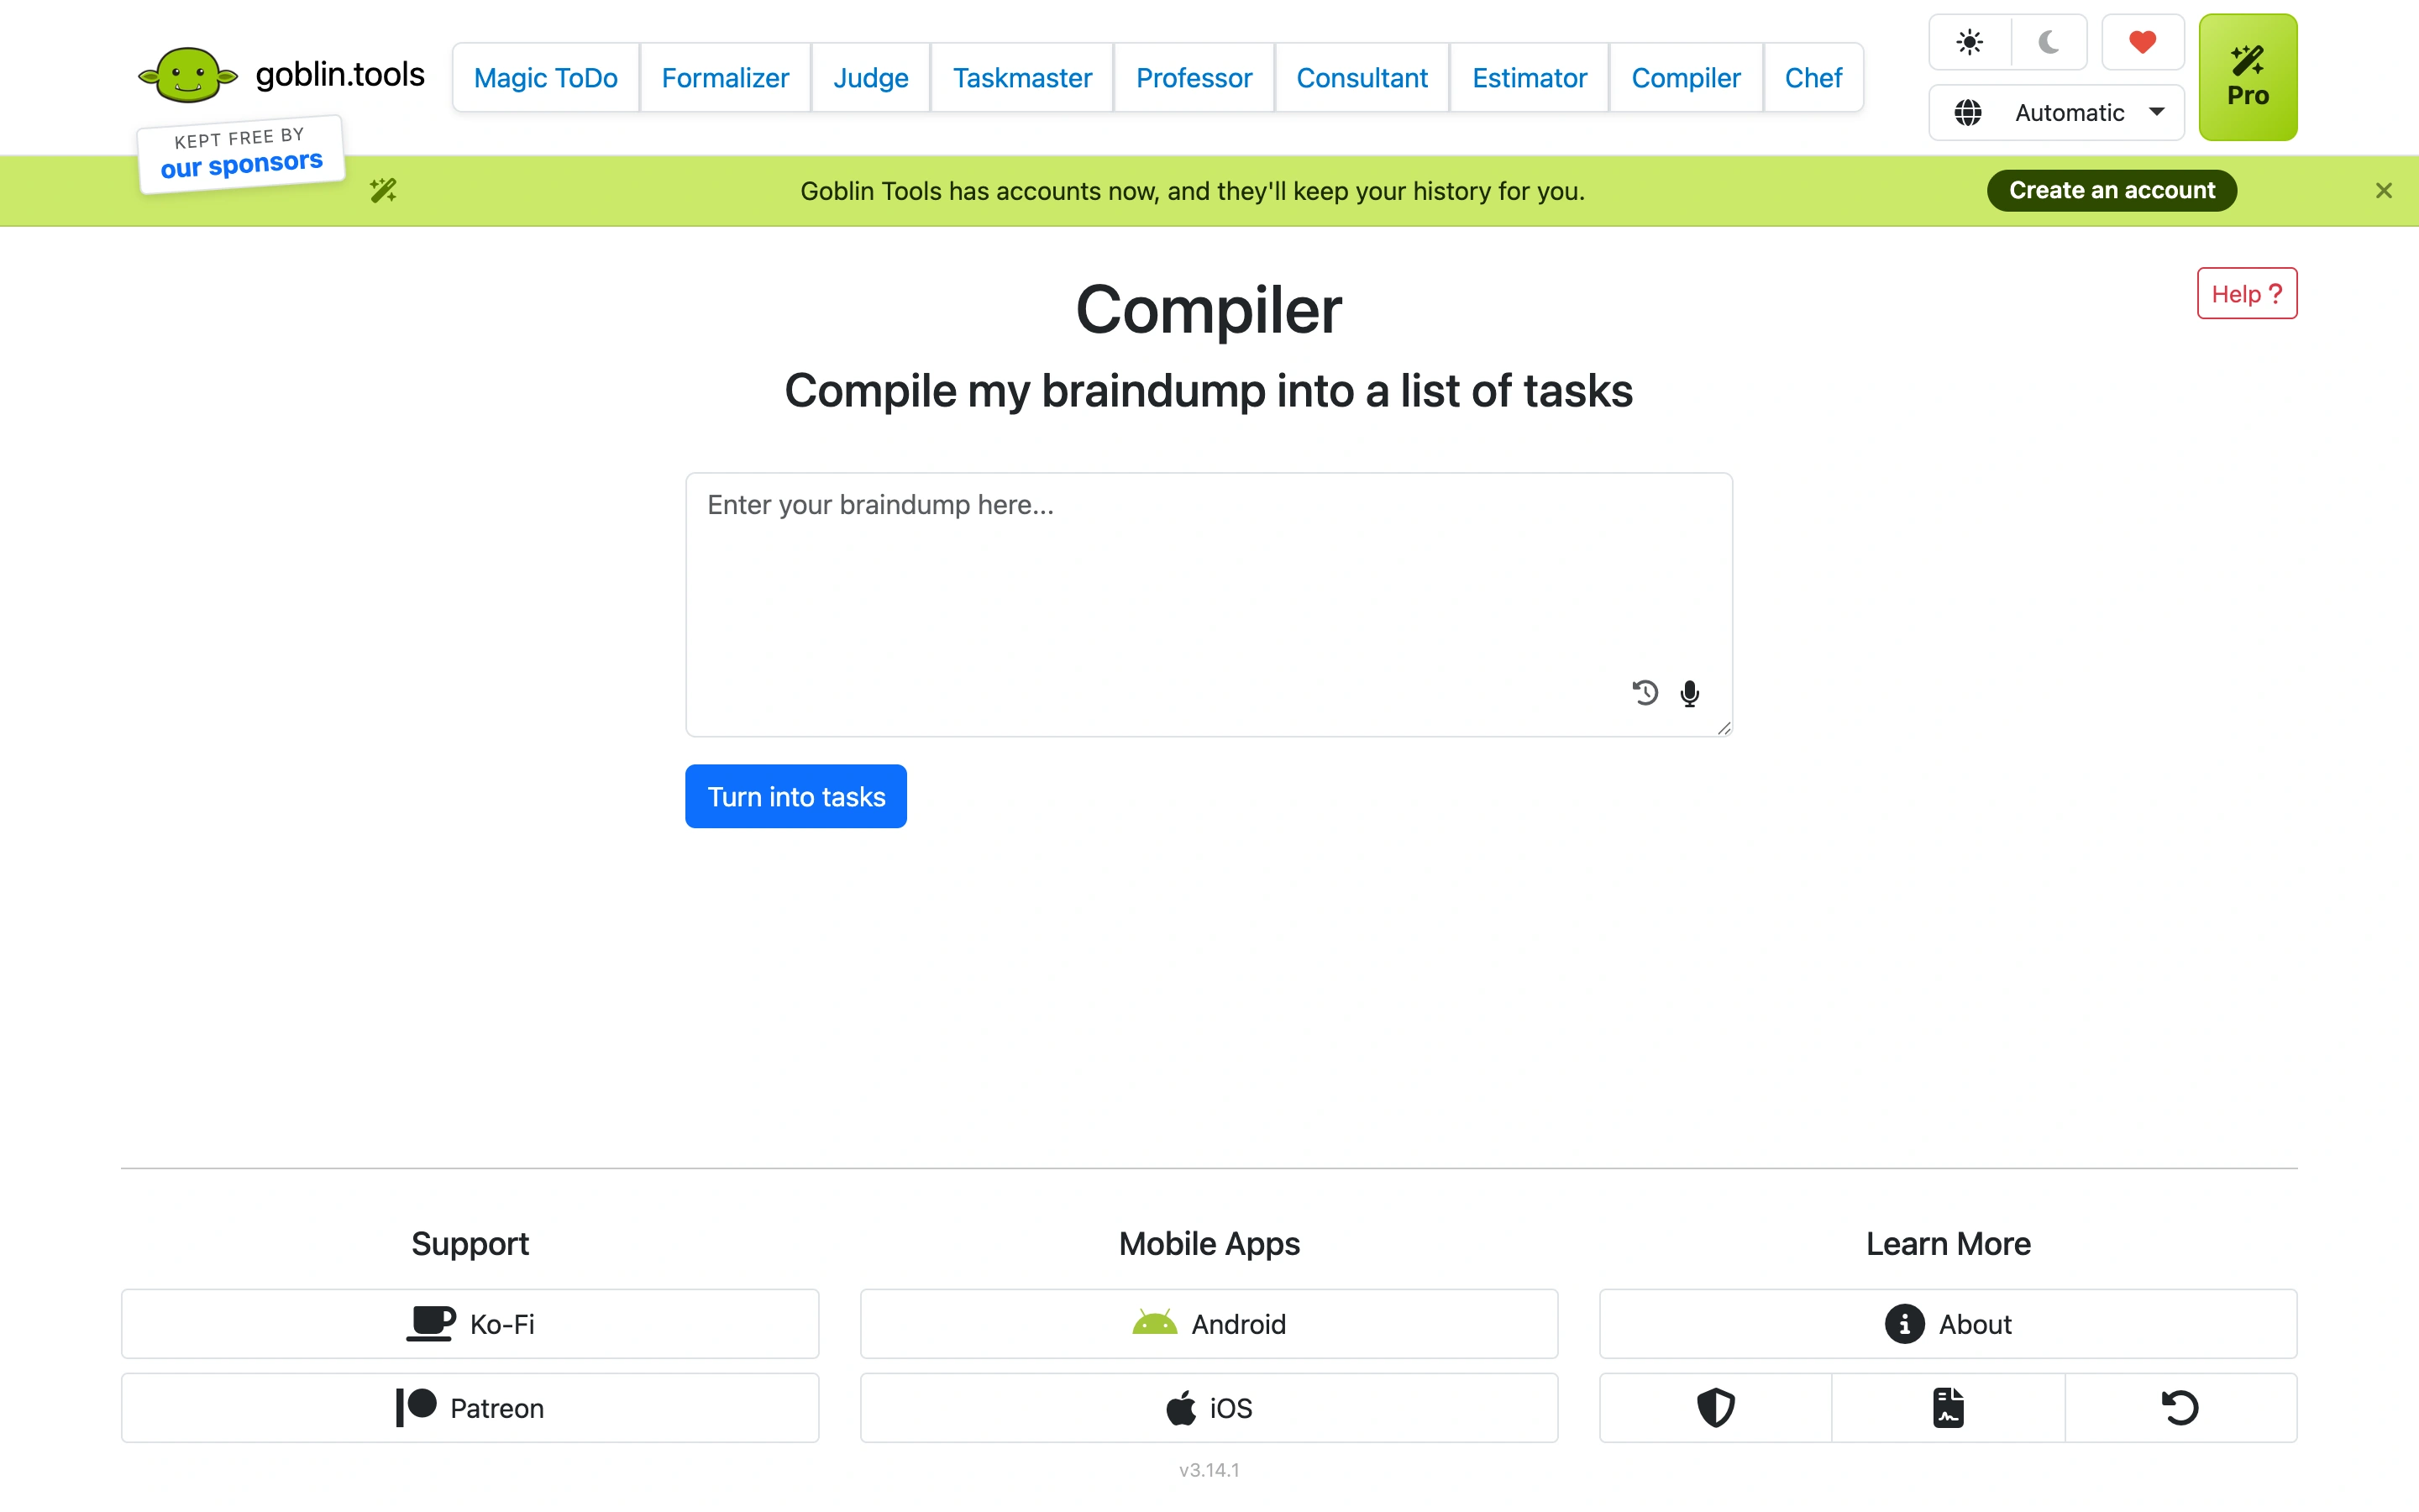2419x1512 pixels.
Task: Open braindump history clock icon
Action: (1645, 692)
